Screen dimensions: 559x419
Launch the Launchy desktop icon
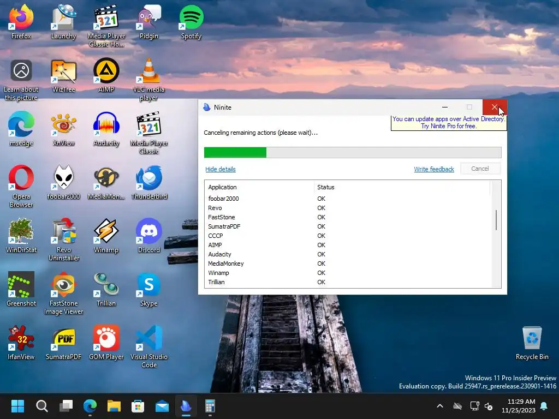63,21
